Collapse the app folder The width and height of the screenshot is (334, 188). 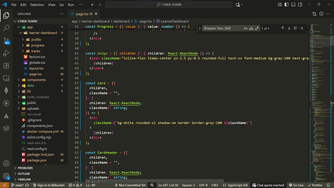pos(19,27)
